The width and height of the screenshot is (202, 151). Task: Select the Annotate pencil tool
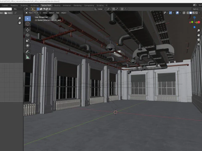pyautogui.click(x=28, y=52)
